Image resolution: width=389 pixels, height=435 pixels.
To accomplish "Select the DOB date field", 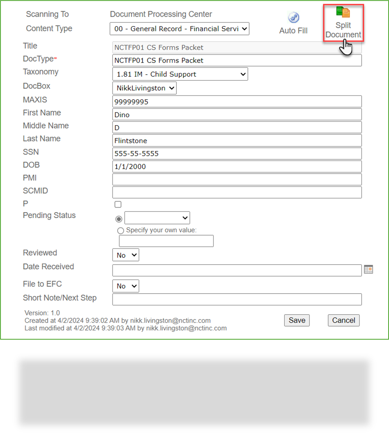I will [237, 166].
